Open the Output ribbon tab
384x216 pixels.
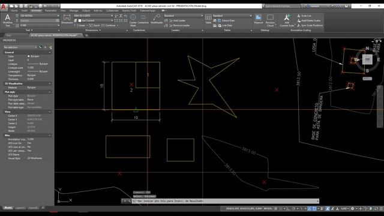(86, 11)
